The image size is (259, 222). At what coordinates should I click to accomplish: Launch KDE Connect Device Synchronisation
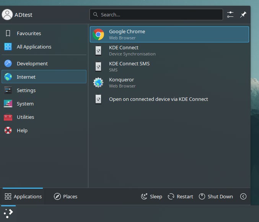(x=169, y=50)
